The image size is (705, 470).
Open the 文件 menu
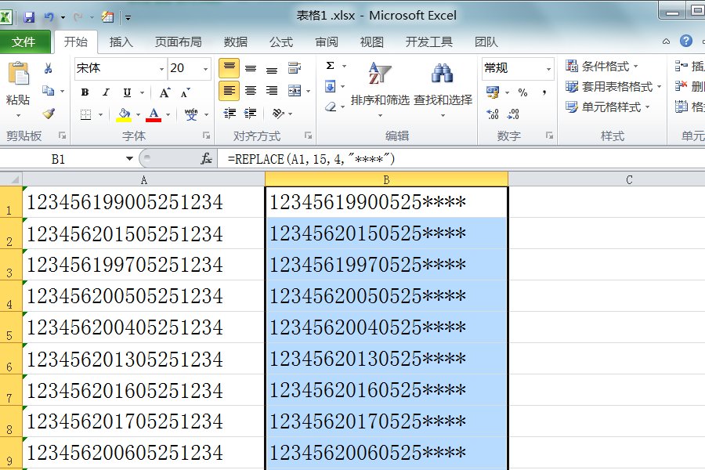tap(23, 42)
